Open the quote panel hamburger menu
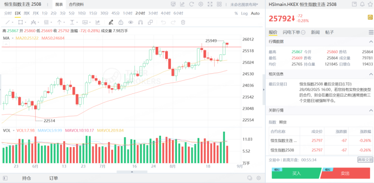The image size is (374, 183). tap(371, 32)
